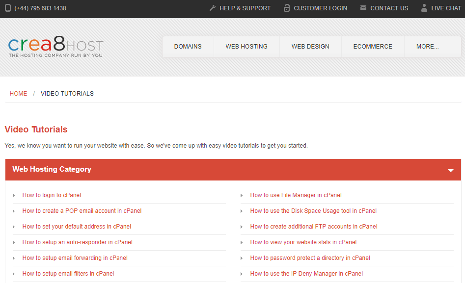Image resolution: width=465 pixels, height=283 pixels.
Task: Open How to setup email filters
Action: pyautogui.click(x=68, y=274)
